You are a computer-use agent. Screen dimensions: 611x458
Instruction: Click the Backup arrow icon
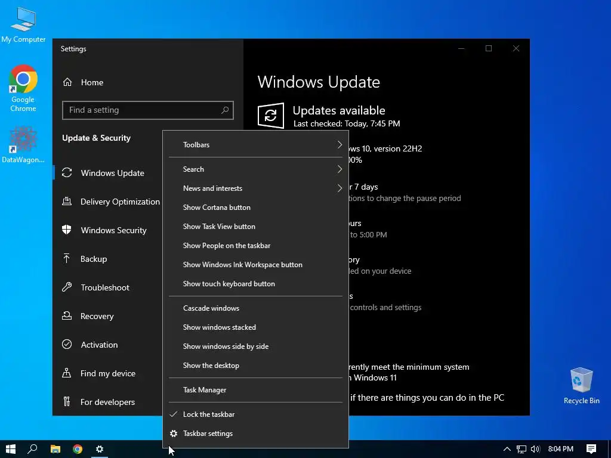click(67, 258)
